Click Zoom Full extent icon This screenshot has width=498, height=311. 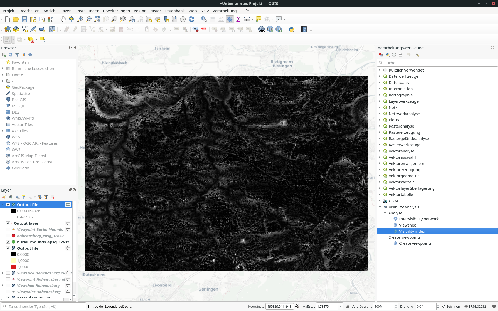click(x=97, y=19)
